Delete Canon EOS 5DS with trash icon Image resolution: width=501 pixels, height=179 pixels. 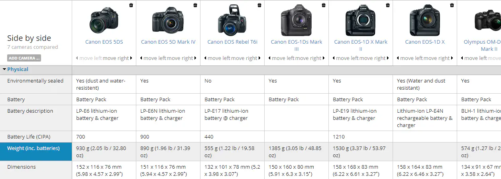click(131, 5)
